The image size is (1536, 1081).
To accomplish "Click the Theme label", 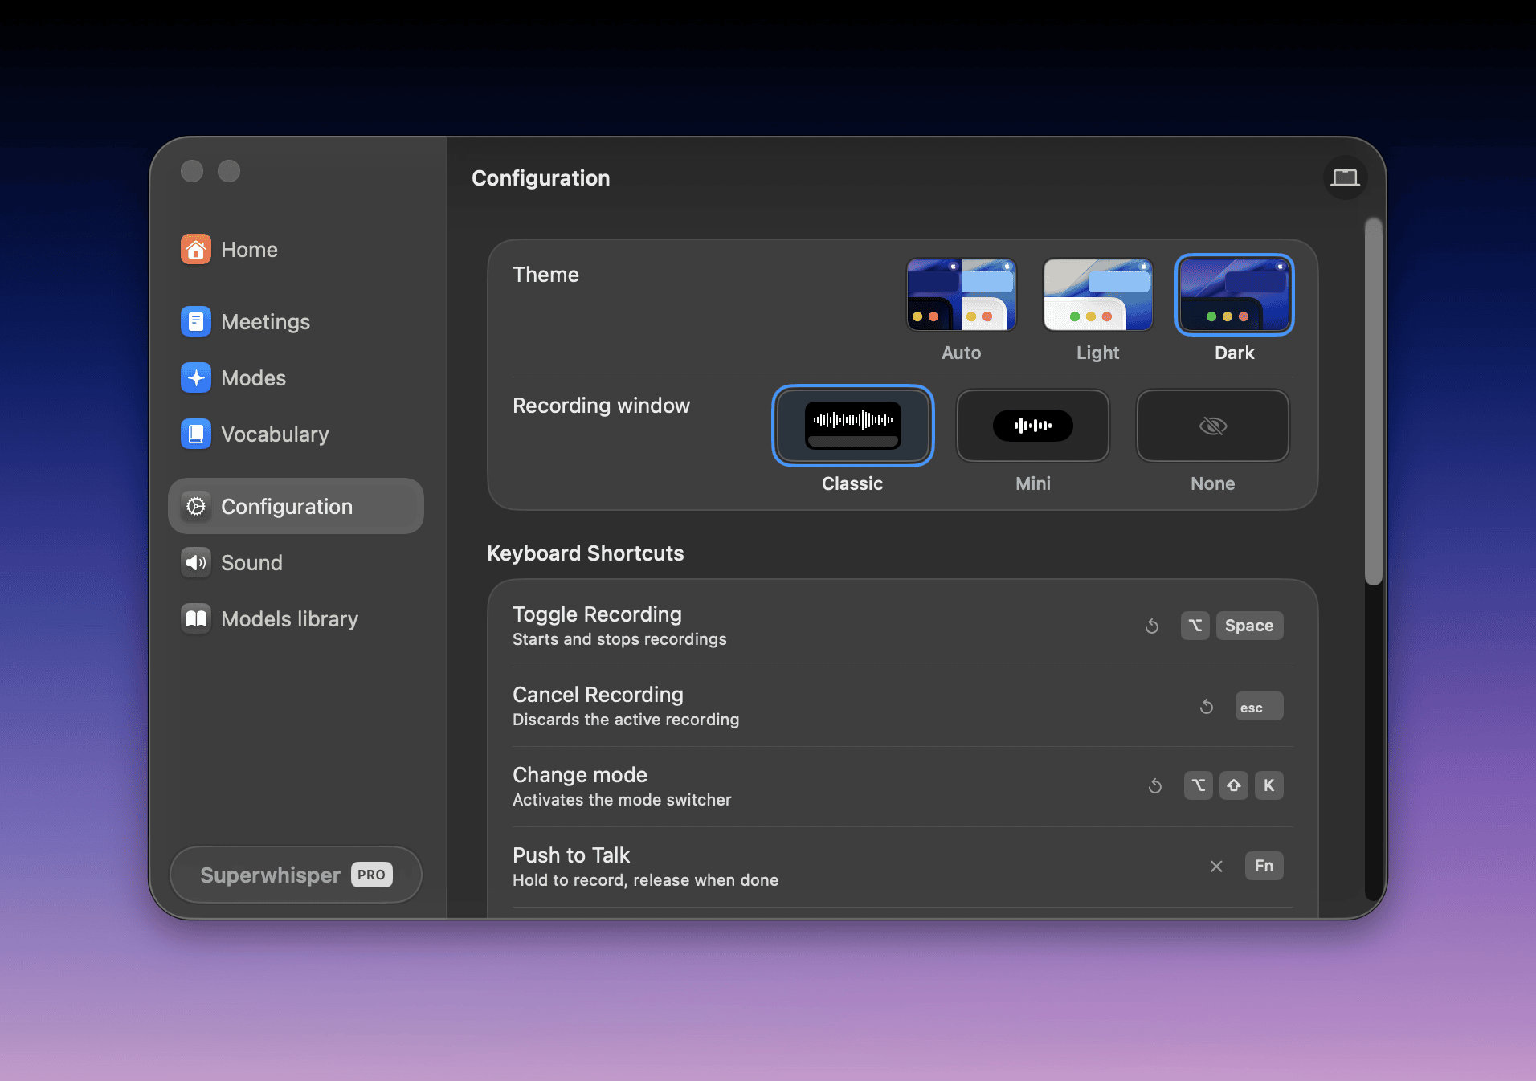I will pyautogui.click(x=545, y=275).
